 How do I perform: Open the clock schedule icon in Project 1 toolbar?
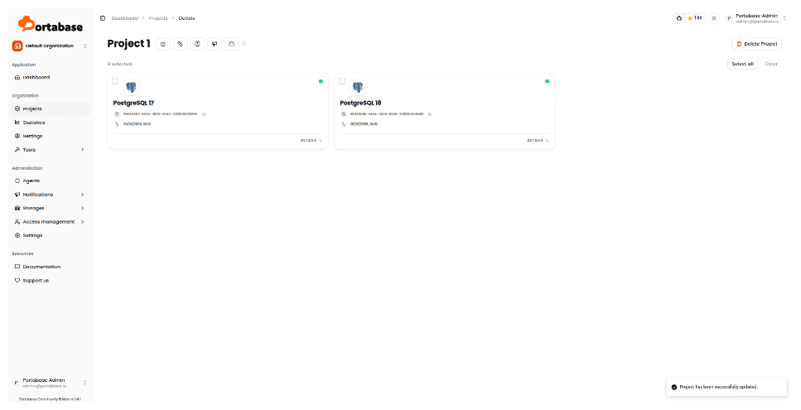point(197,44)
